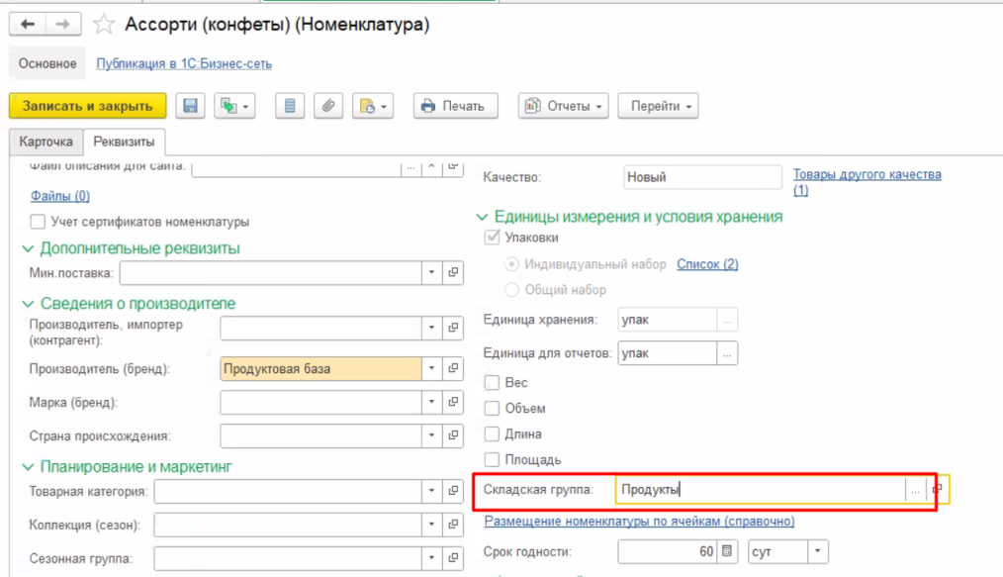Click the calendar icon in Срок годности
Screen dimensions: 1003x577
(728, 551)
